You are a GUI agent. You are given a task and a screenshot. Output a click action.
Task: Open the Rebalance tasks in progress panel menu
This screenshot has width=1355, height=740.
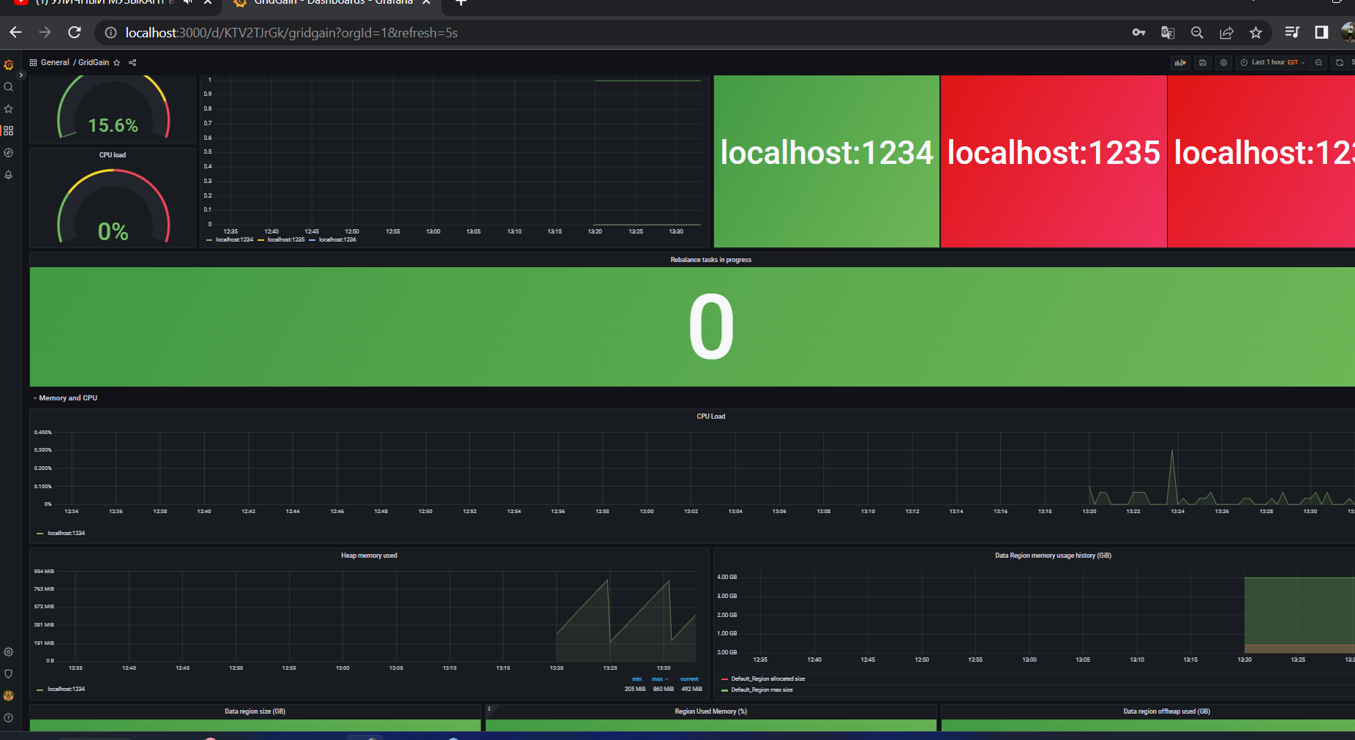tap(710, 260)
